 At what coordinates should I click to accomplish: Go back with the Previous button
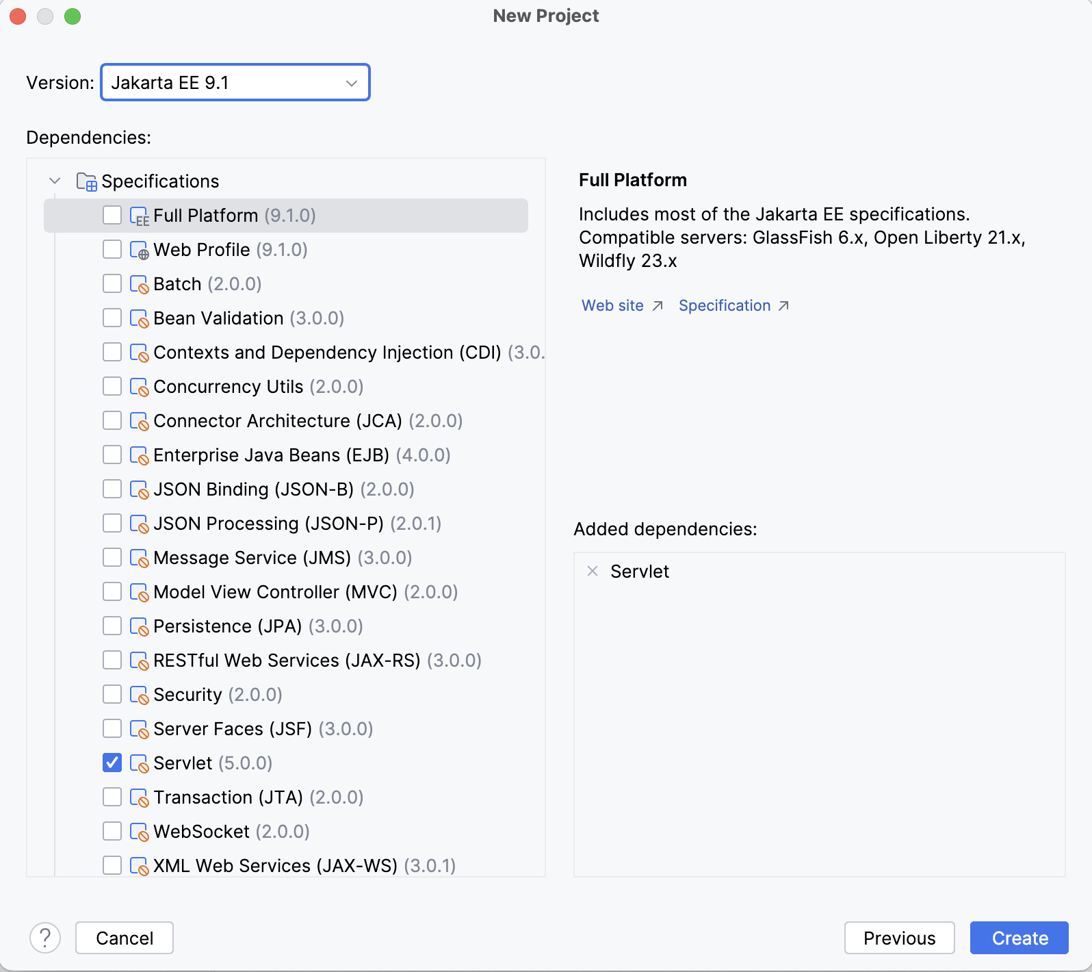(899, 938)
